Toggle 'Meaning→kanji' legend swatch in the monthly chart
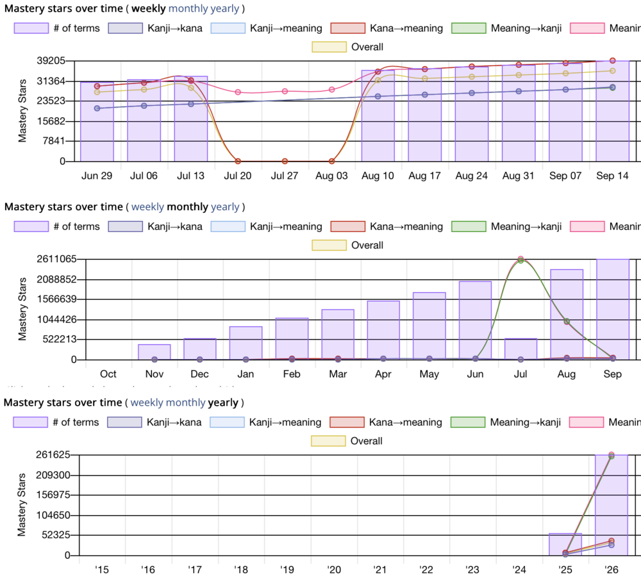The height and width of the screenshot is (580, 641). pos(469,226)
